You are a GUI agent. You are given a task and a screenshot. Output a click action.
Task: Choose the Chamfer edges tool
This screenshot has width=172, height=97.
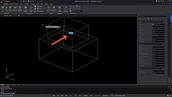[x=26, y=9]
